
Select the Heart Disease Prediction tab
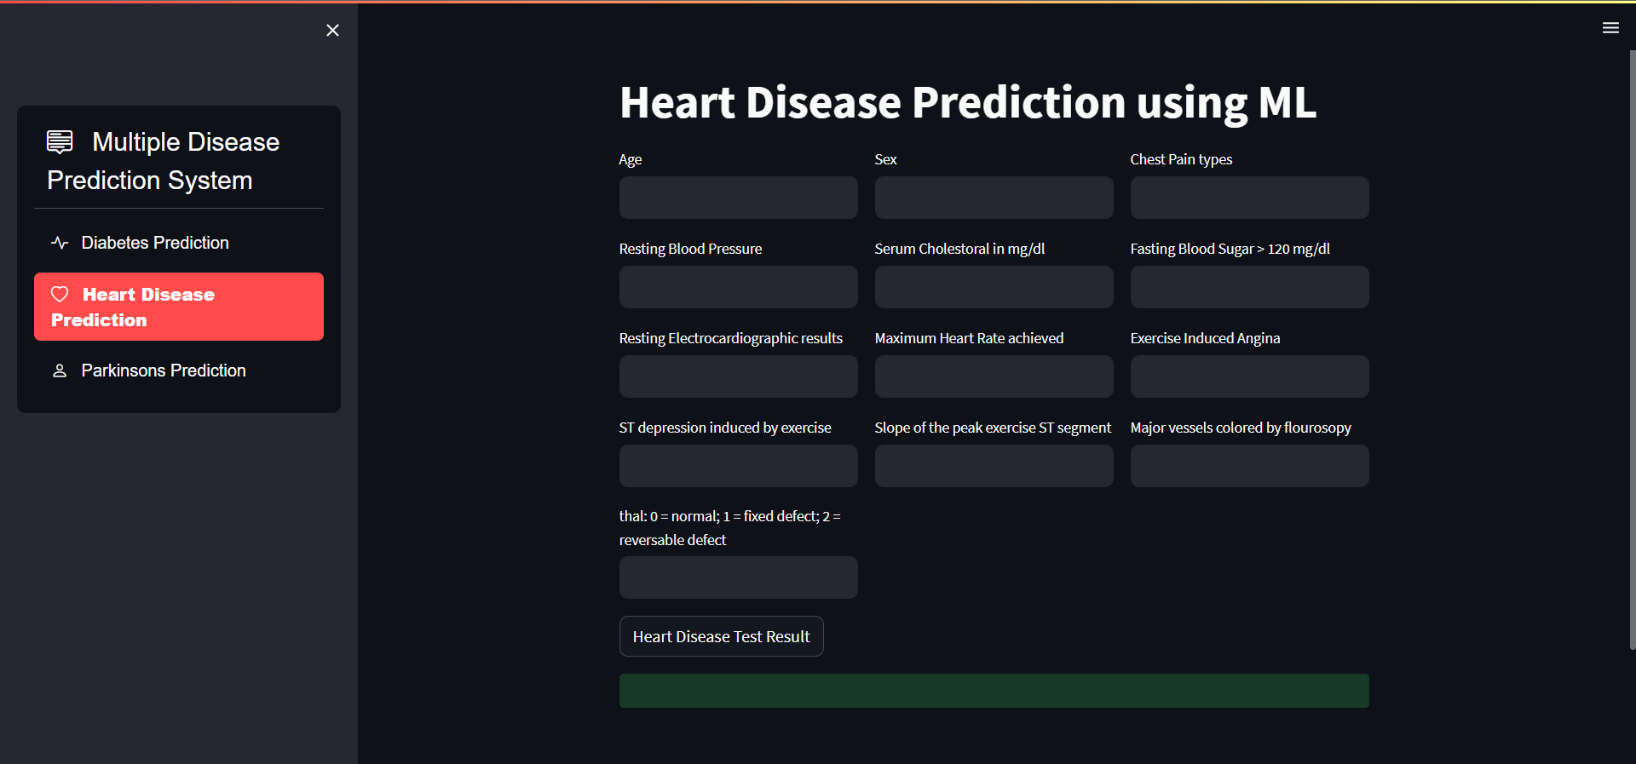(178, 307)
